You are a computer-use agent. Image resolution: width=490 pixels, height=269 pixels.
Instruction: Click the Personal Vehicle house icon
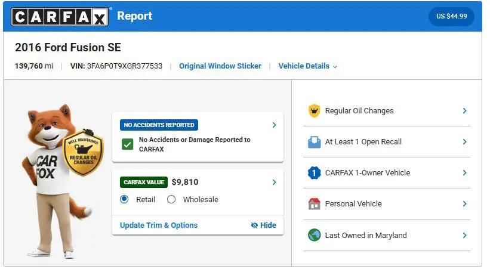pyautogui.click(x=314, y=204)
